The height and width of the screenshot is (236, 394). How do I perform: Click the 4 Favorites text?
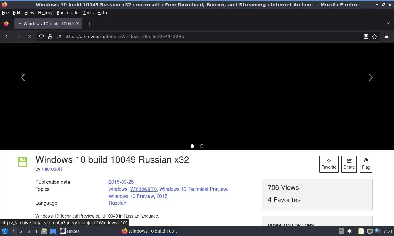coord(284,200)
